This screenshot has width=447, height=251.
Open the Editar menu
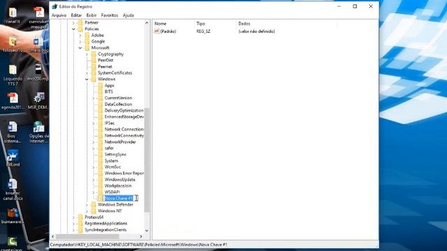76,15
